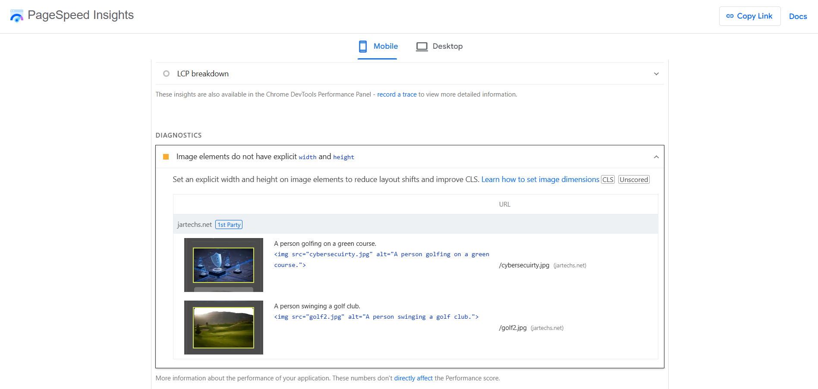Click the Unscored chip
818x389 pixels.
click(633, 179)
